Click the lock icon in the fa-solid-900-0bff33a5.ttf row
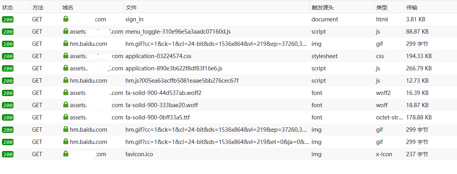457x174 pixels. [x=65, y=117]
